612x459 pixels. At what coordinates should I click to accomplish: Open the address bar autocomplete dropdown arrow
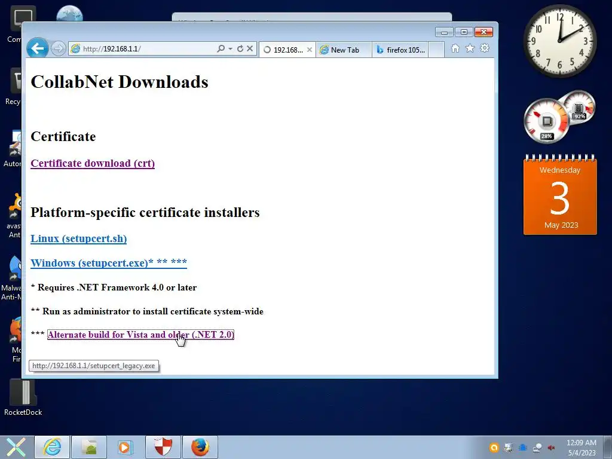tap(230, 48)
